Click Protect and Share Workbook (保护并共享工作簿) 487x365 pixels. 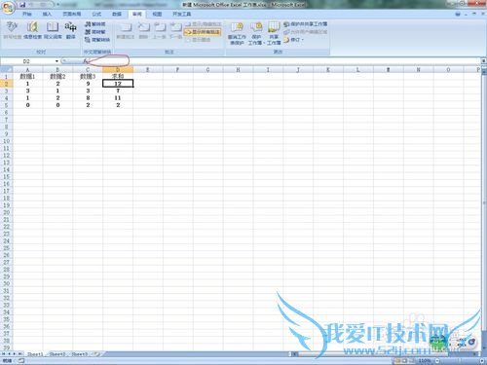point(305,24)
